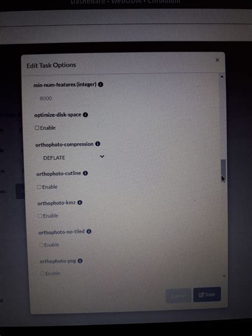Image resolution: width=252 pixels, height=336 pixels.
Task: Enable the optimize-disk-space checkbox
Action: pos(37,128)
